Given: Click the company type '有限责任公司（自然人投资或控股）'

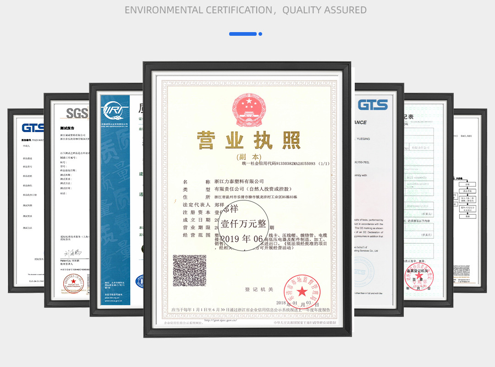Looking at the screenshot, I should coord(253,189).
